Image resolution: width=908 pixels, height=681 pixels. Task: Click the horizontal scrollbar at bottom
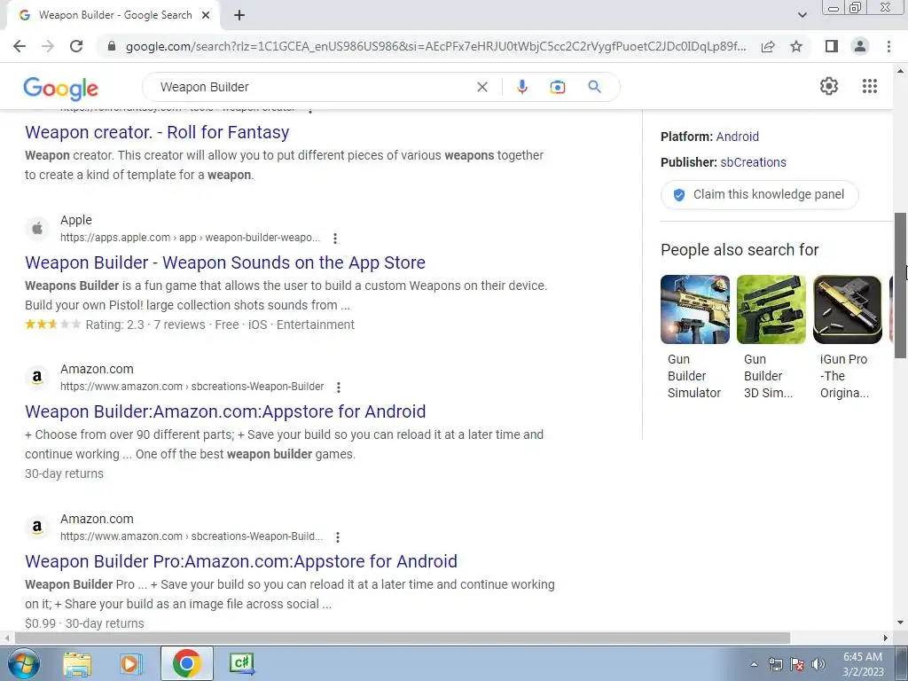click(x=403, y=638)
